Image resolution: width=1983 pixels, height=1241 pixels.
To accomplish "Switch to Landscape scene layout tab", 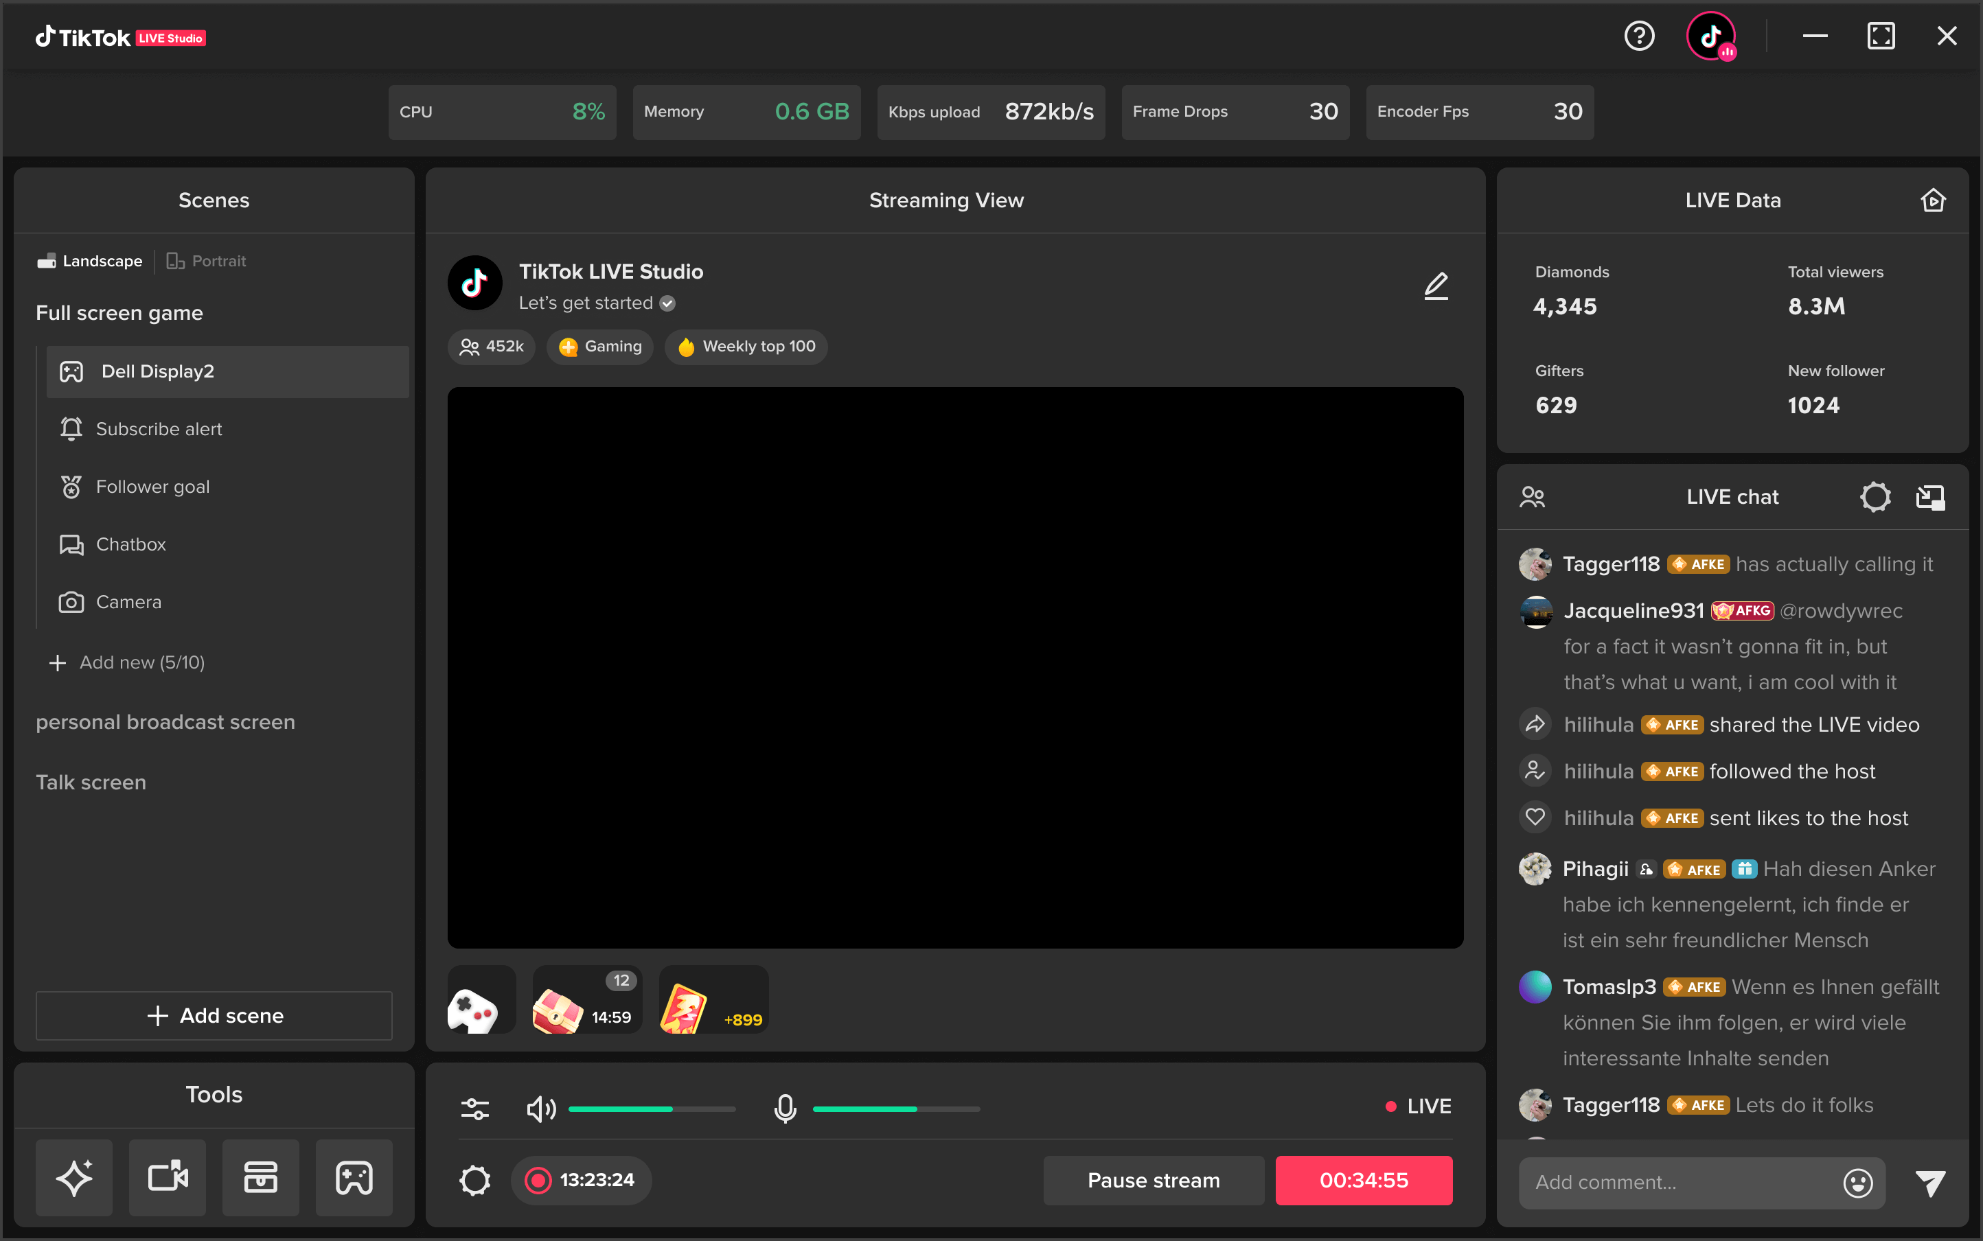I will click(89, 260).
